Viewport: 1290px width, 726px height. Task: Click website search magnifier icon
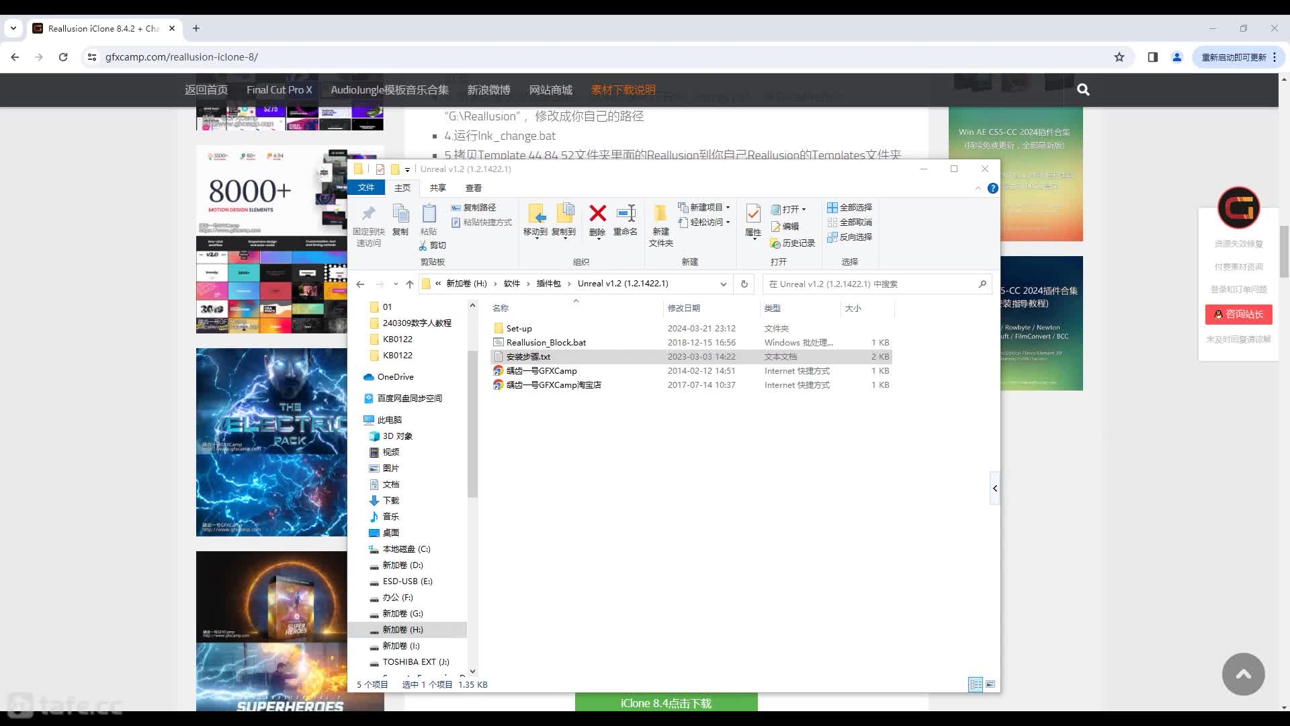click(x=1083, y=89)
